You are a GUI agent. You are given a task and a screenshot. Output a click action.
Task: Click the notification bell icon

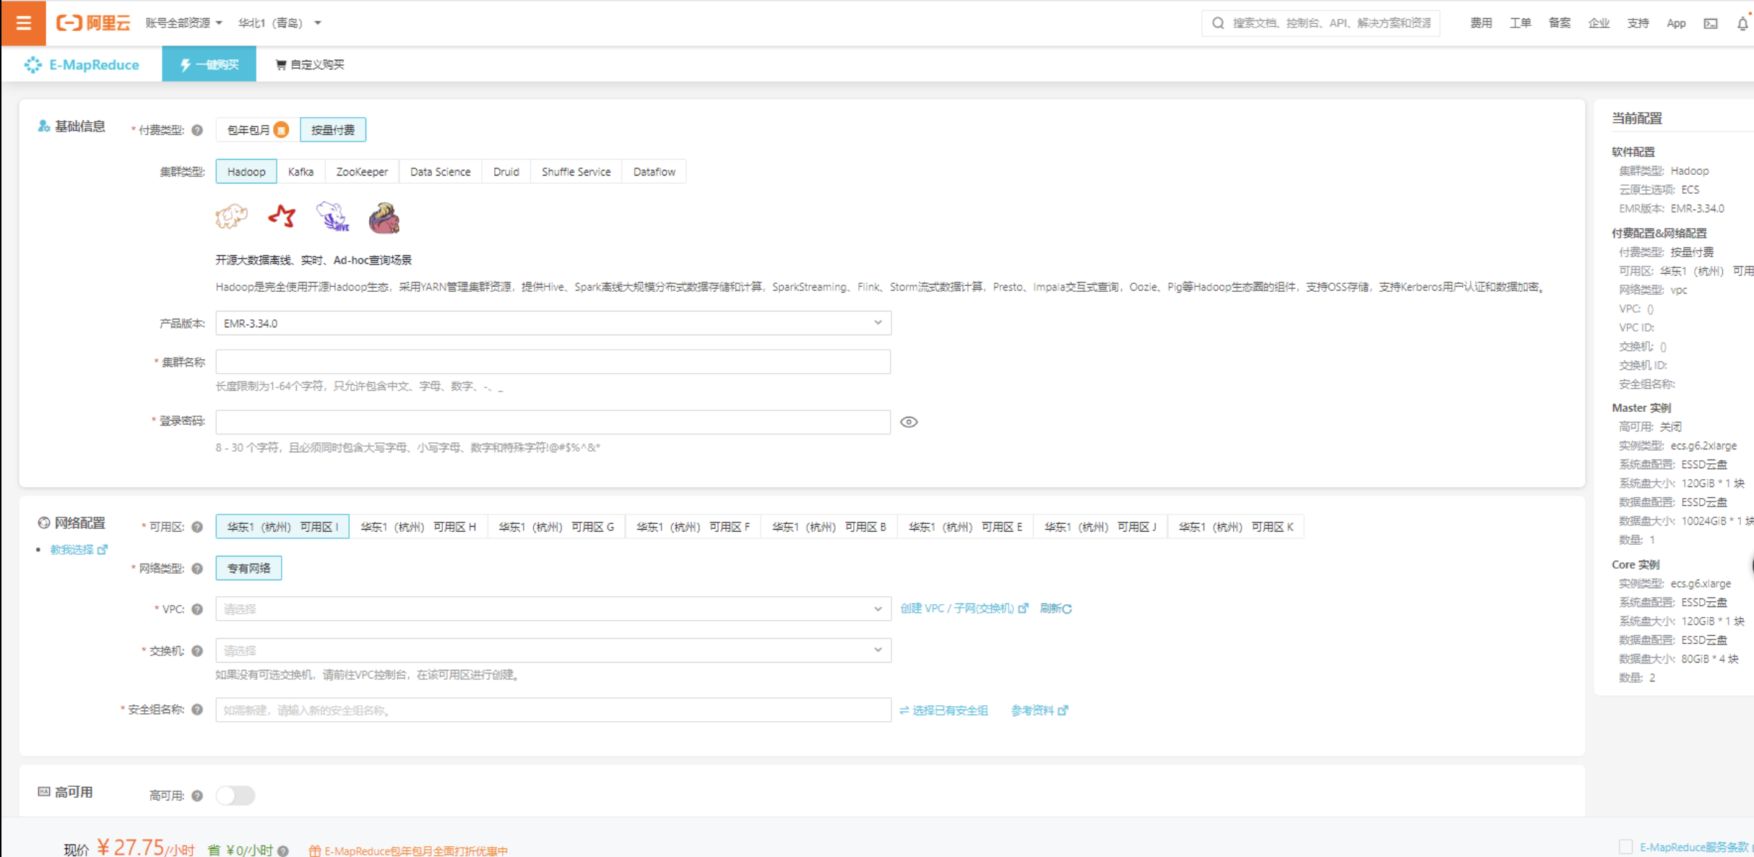pyautogui.click(x=1742, y=24)
